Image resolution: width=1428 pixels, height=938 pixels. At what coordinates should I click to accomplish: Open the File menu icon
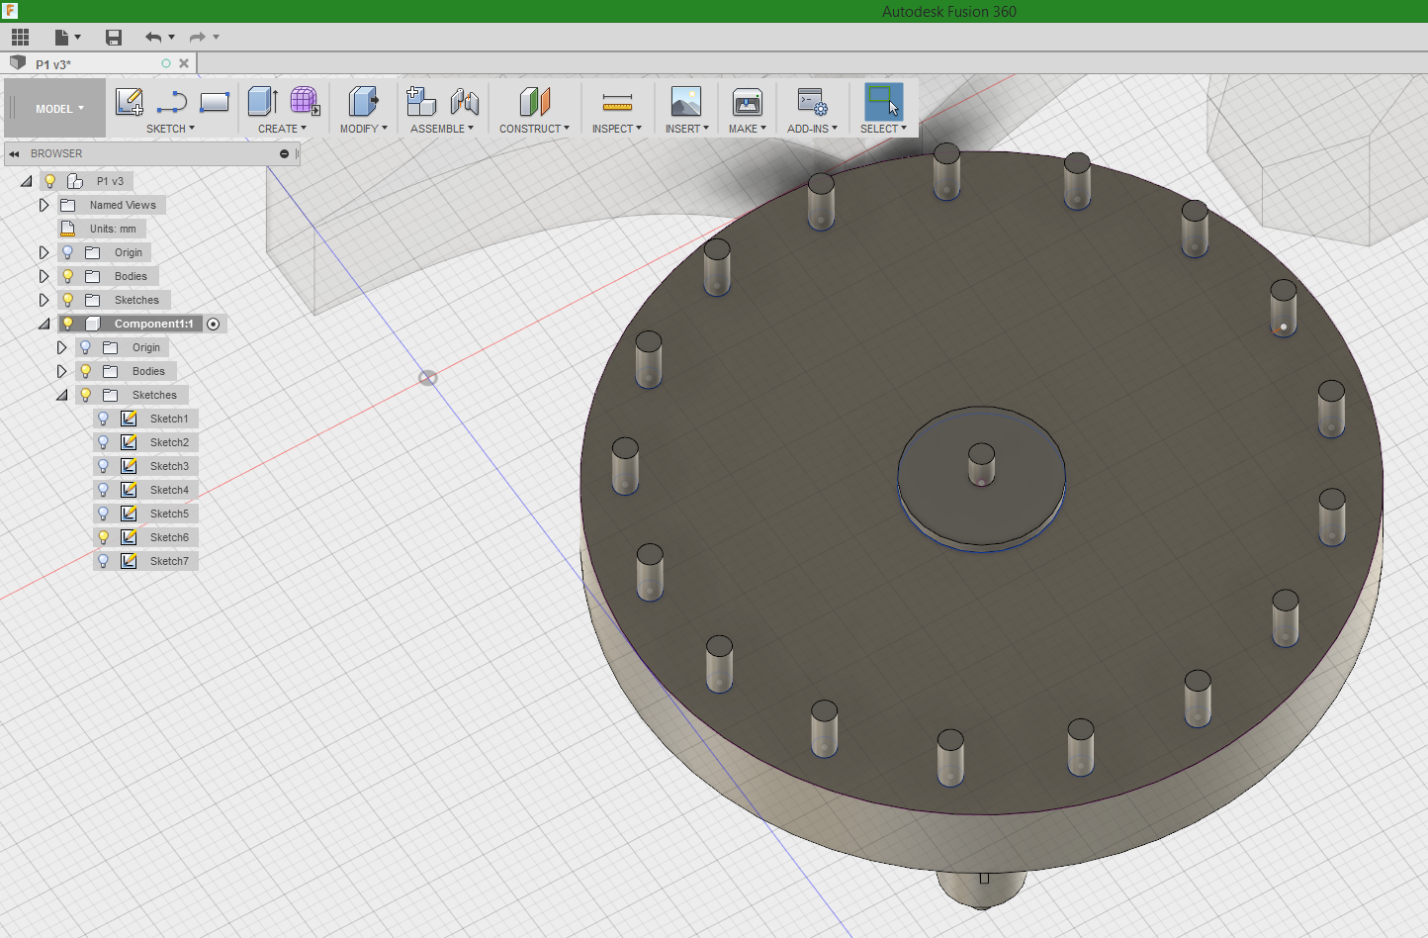pos(61,38)
